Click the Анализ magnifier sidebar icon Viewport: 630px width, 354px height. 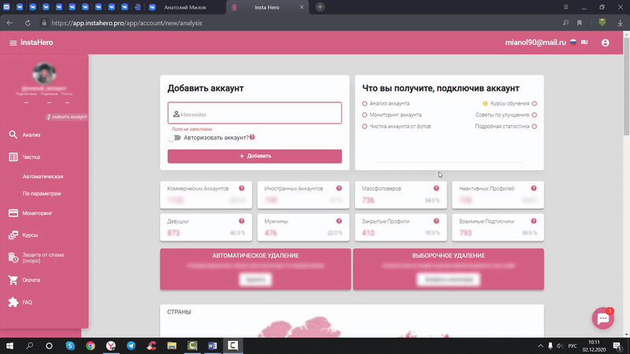pos(13,135)
